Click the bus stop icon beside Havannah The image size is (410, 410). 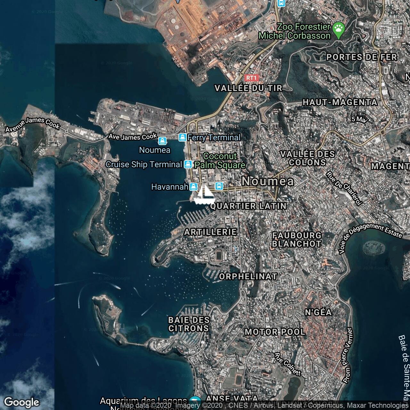point(219,186)
